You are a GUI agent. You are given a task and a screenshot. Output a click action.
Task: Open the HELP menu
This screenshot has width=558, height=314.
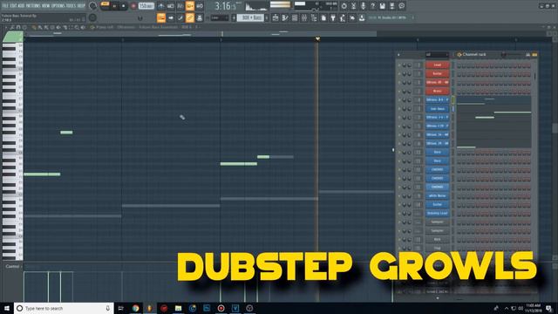81,6
